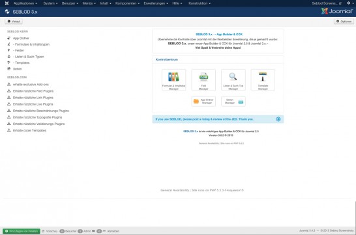This screenshot has width=356, height=235.
Task: Open the Typografie Plugins link
Action: pos(37,117)
